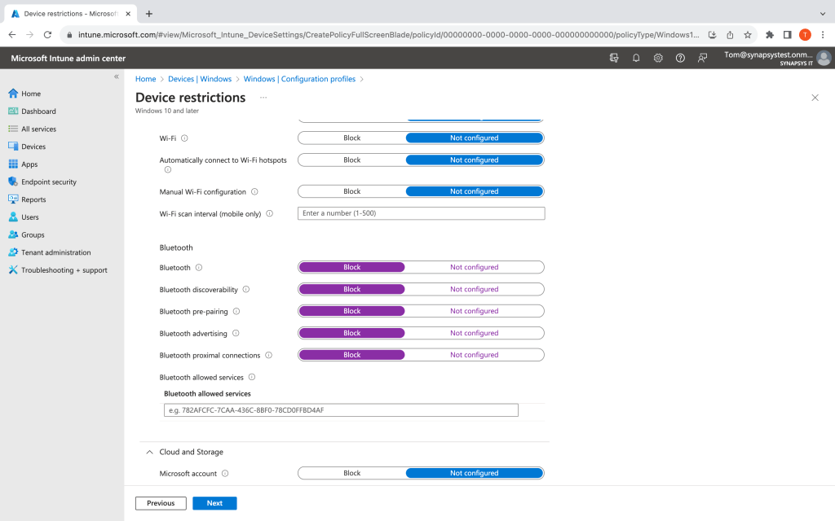The image size is (835, 521).
Task: Click the Bluetooth allowed services text box
Action: (x=341, y=410)
